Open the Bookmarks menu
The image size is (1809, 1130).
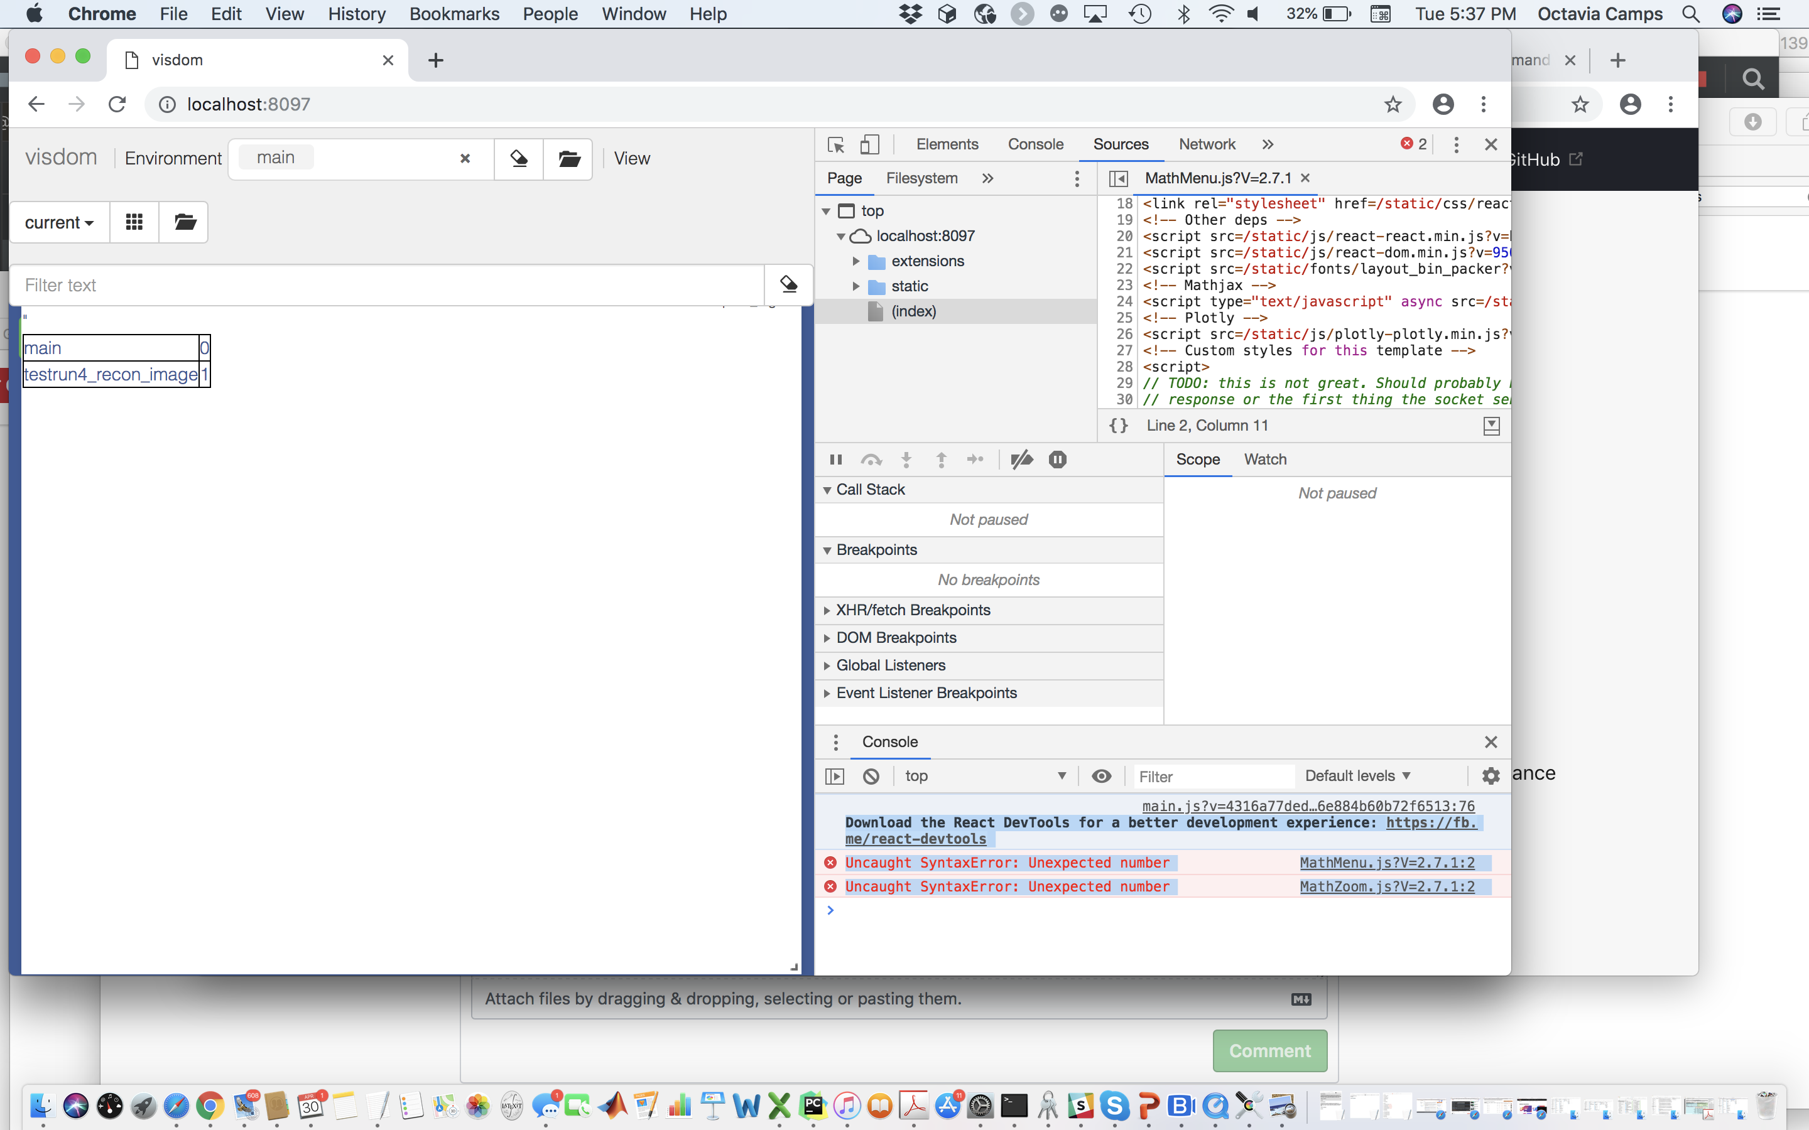[x=454, y=13]
